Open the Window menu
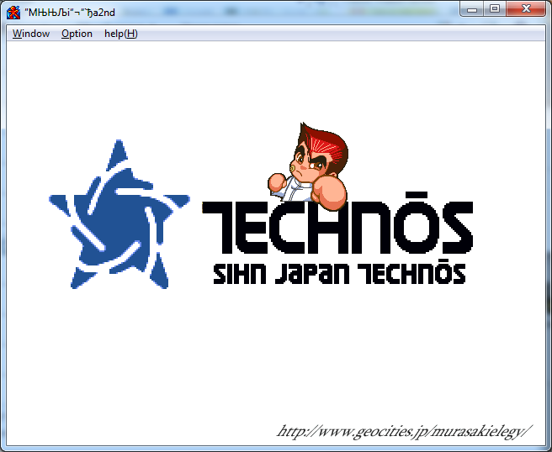The image size is (552, 452). 31,34
